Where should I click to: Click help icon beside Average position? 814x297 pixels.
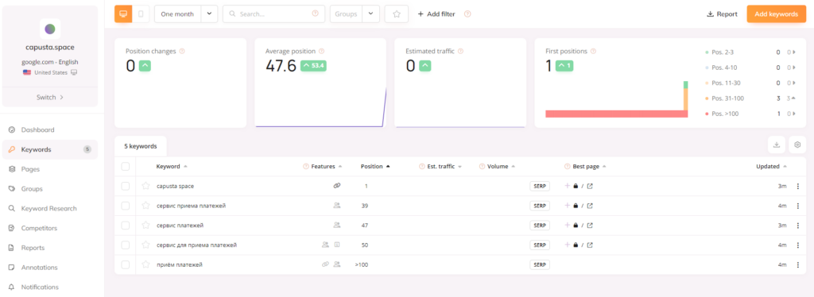(321, 52)
